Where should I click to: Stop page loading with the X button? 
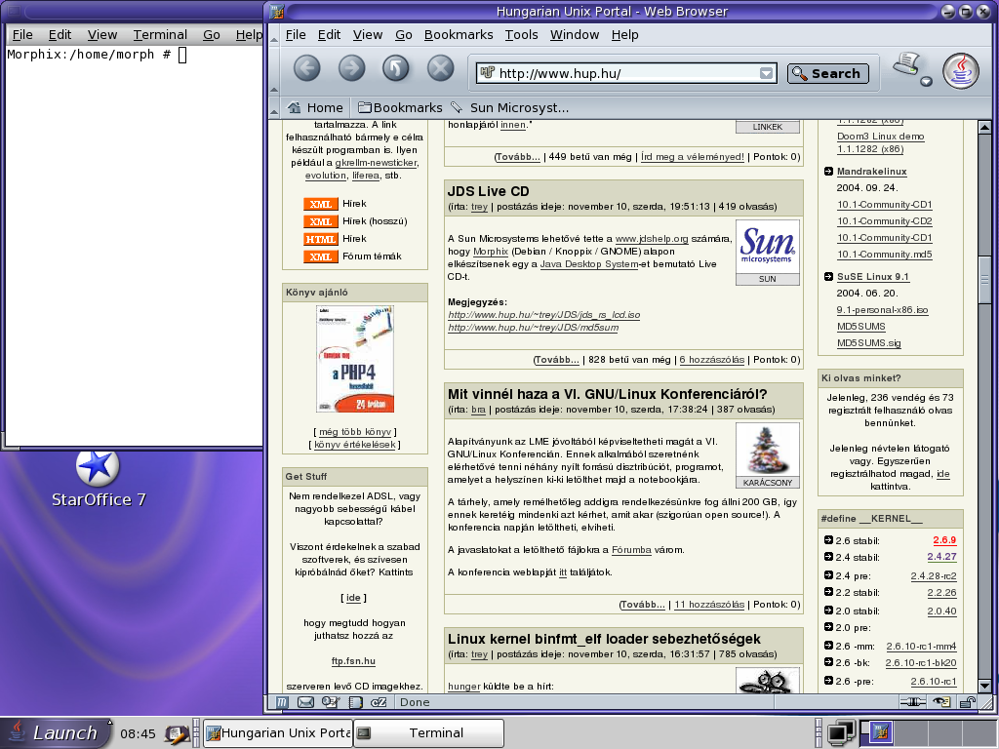point(440,68)
